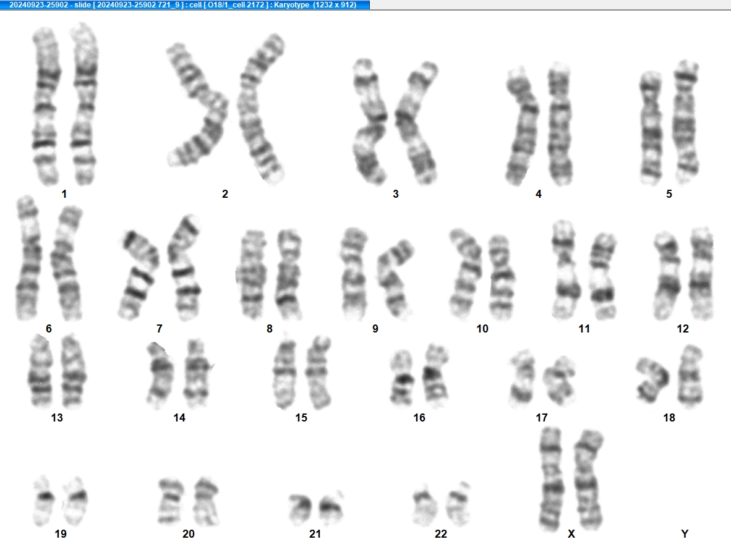This screenshot has width=731, height=555.
Task: Click the right X chromosome
Action: tap(589, 480)
